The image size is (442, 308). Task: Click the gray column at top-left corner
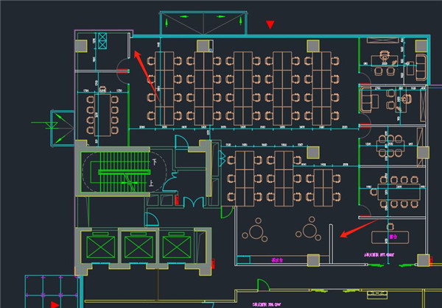point(80,46)
